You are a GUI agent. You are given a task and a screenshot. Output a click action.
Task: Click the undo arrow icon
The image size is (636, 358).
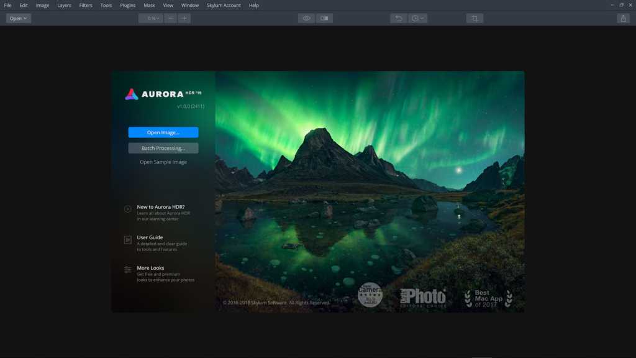[x=399, y=18]
